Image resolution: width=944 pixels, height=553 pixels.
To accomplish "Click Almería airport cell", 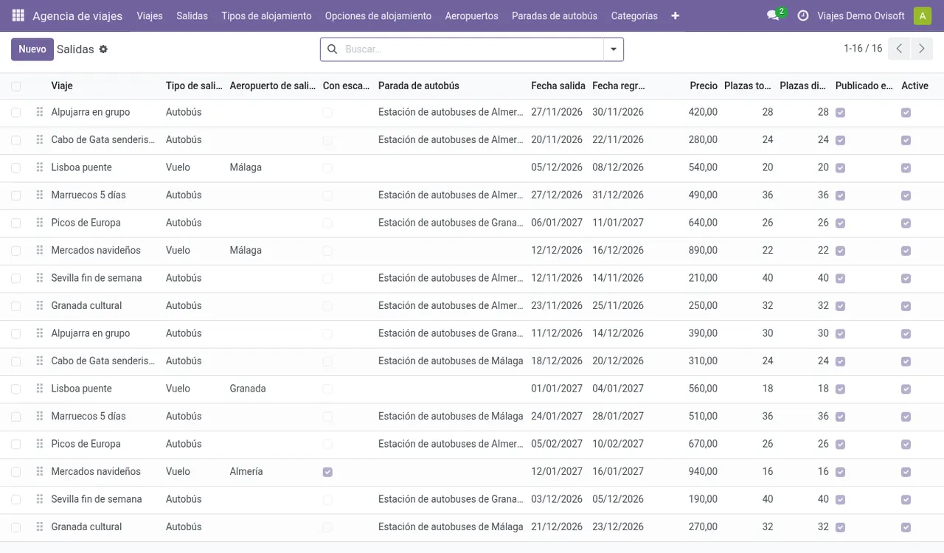I will tap(246, 471).
